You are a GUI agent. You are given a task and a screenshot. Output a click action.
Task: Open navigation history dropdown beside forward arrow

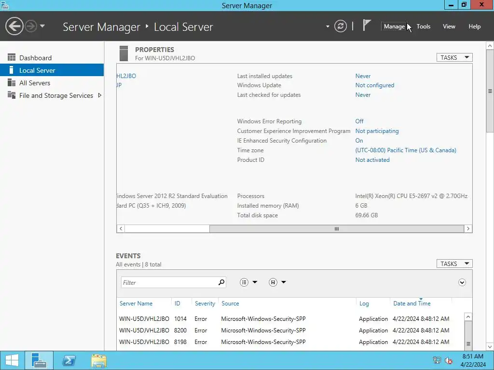click(42, 26)
